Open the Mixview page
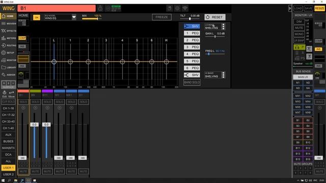Screen dimensions: 326x183 [8, 23]
